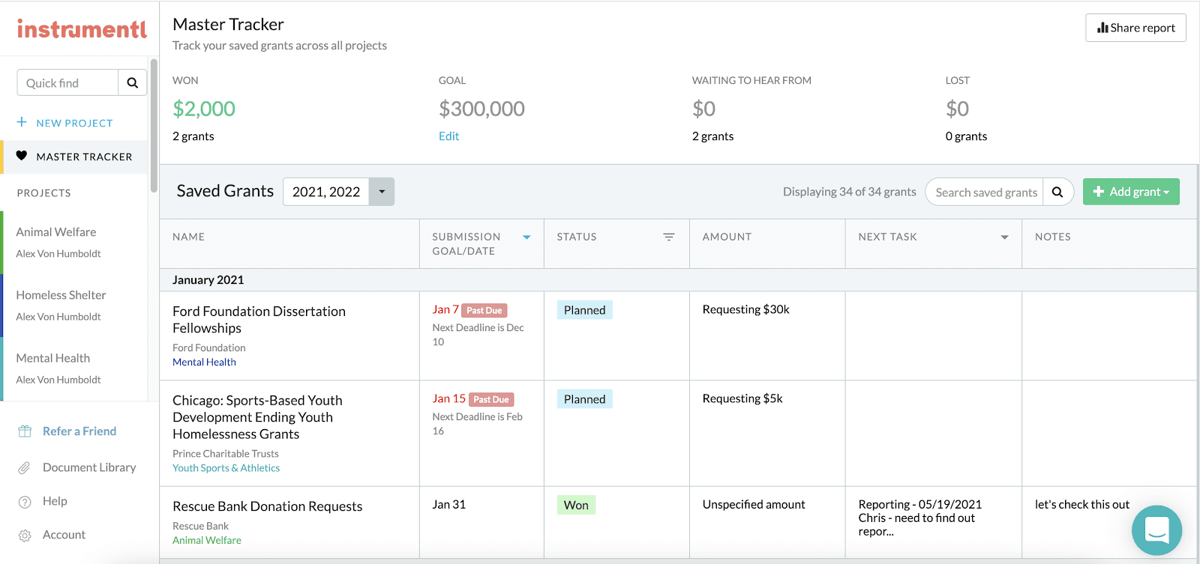The height and width of the screenshot is (564, 1200).
Task: Select the Homeless Shelter project
Action: point(75,305)
